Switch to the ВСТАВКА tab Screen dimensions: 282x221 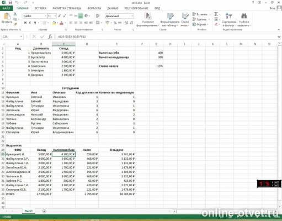coord(40,8)
